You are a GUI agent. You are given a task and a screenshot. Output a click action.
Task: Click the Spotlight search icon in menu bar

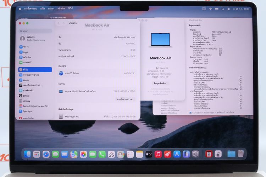[x=223, y=9]
